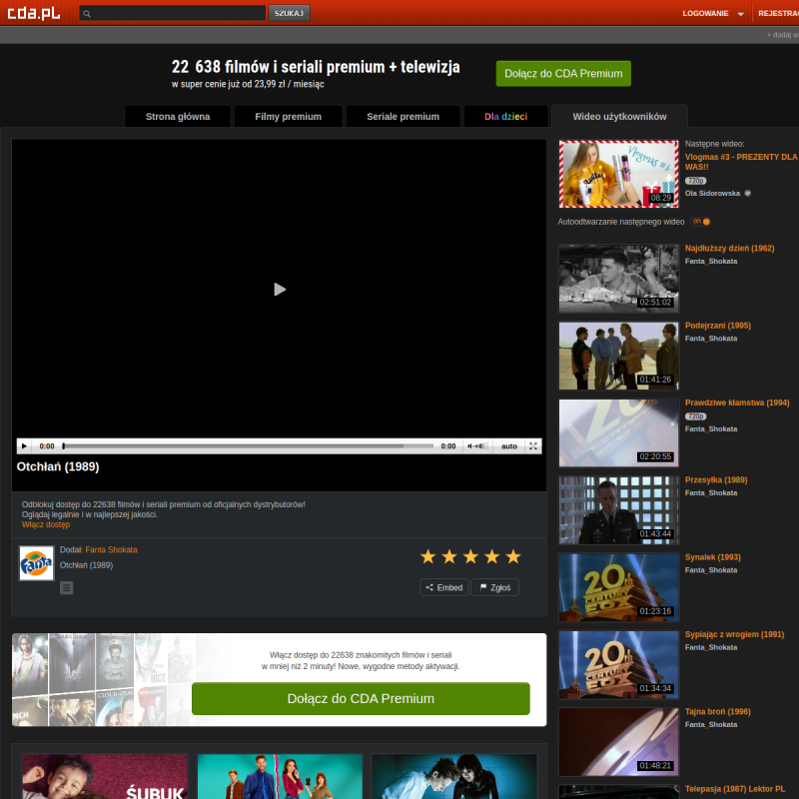799x799 pixels.
Task: Click 720p badge under Vlogmas #3
Action: [x=695, y=181]
